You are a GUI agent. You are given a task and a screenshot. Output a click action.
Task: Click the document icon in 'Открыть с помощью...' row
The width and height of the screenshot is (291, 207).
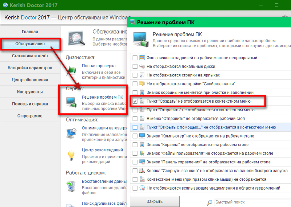pos(142,127)
